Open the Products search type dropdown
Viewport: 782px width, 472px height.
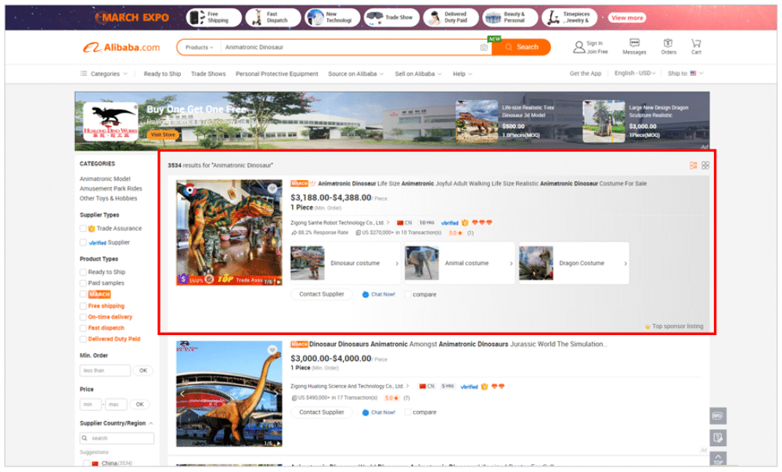click(x=199, y=48)
